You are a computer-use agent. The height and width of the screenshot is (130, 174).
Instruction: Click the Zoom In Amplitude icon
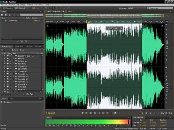[142, 113]
